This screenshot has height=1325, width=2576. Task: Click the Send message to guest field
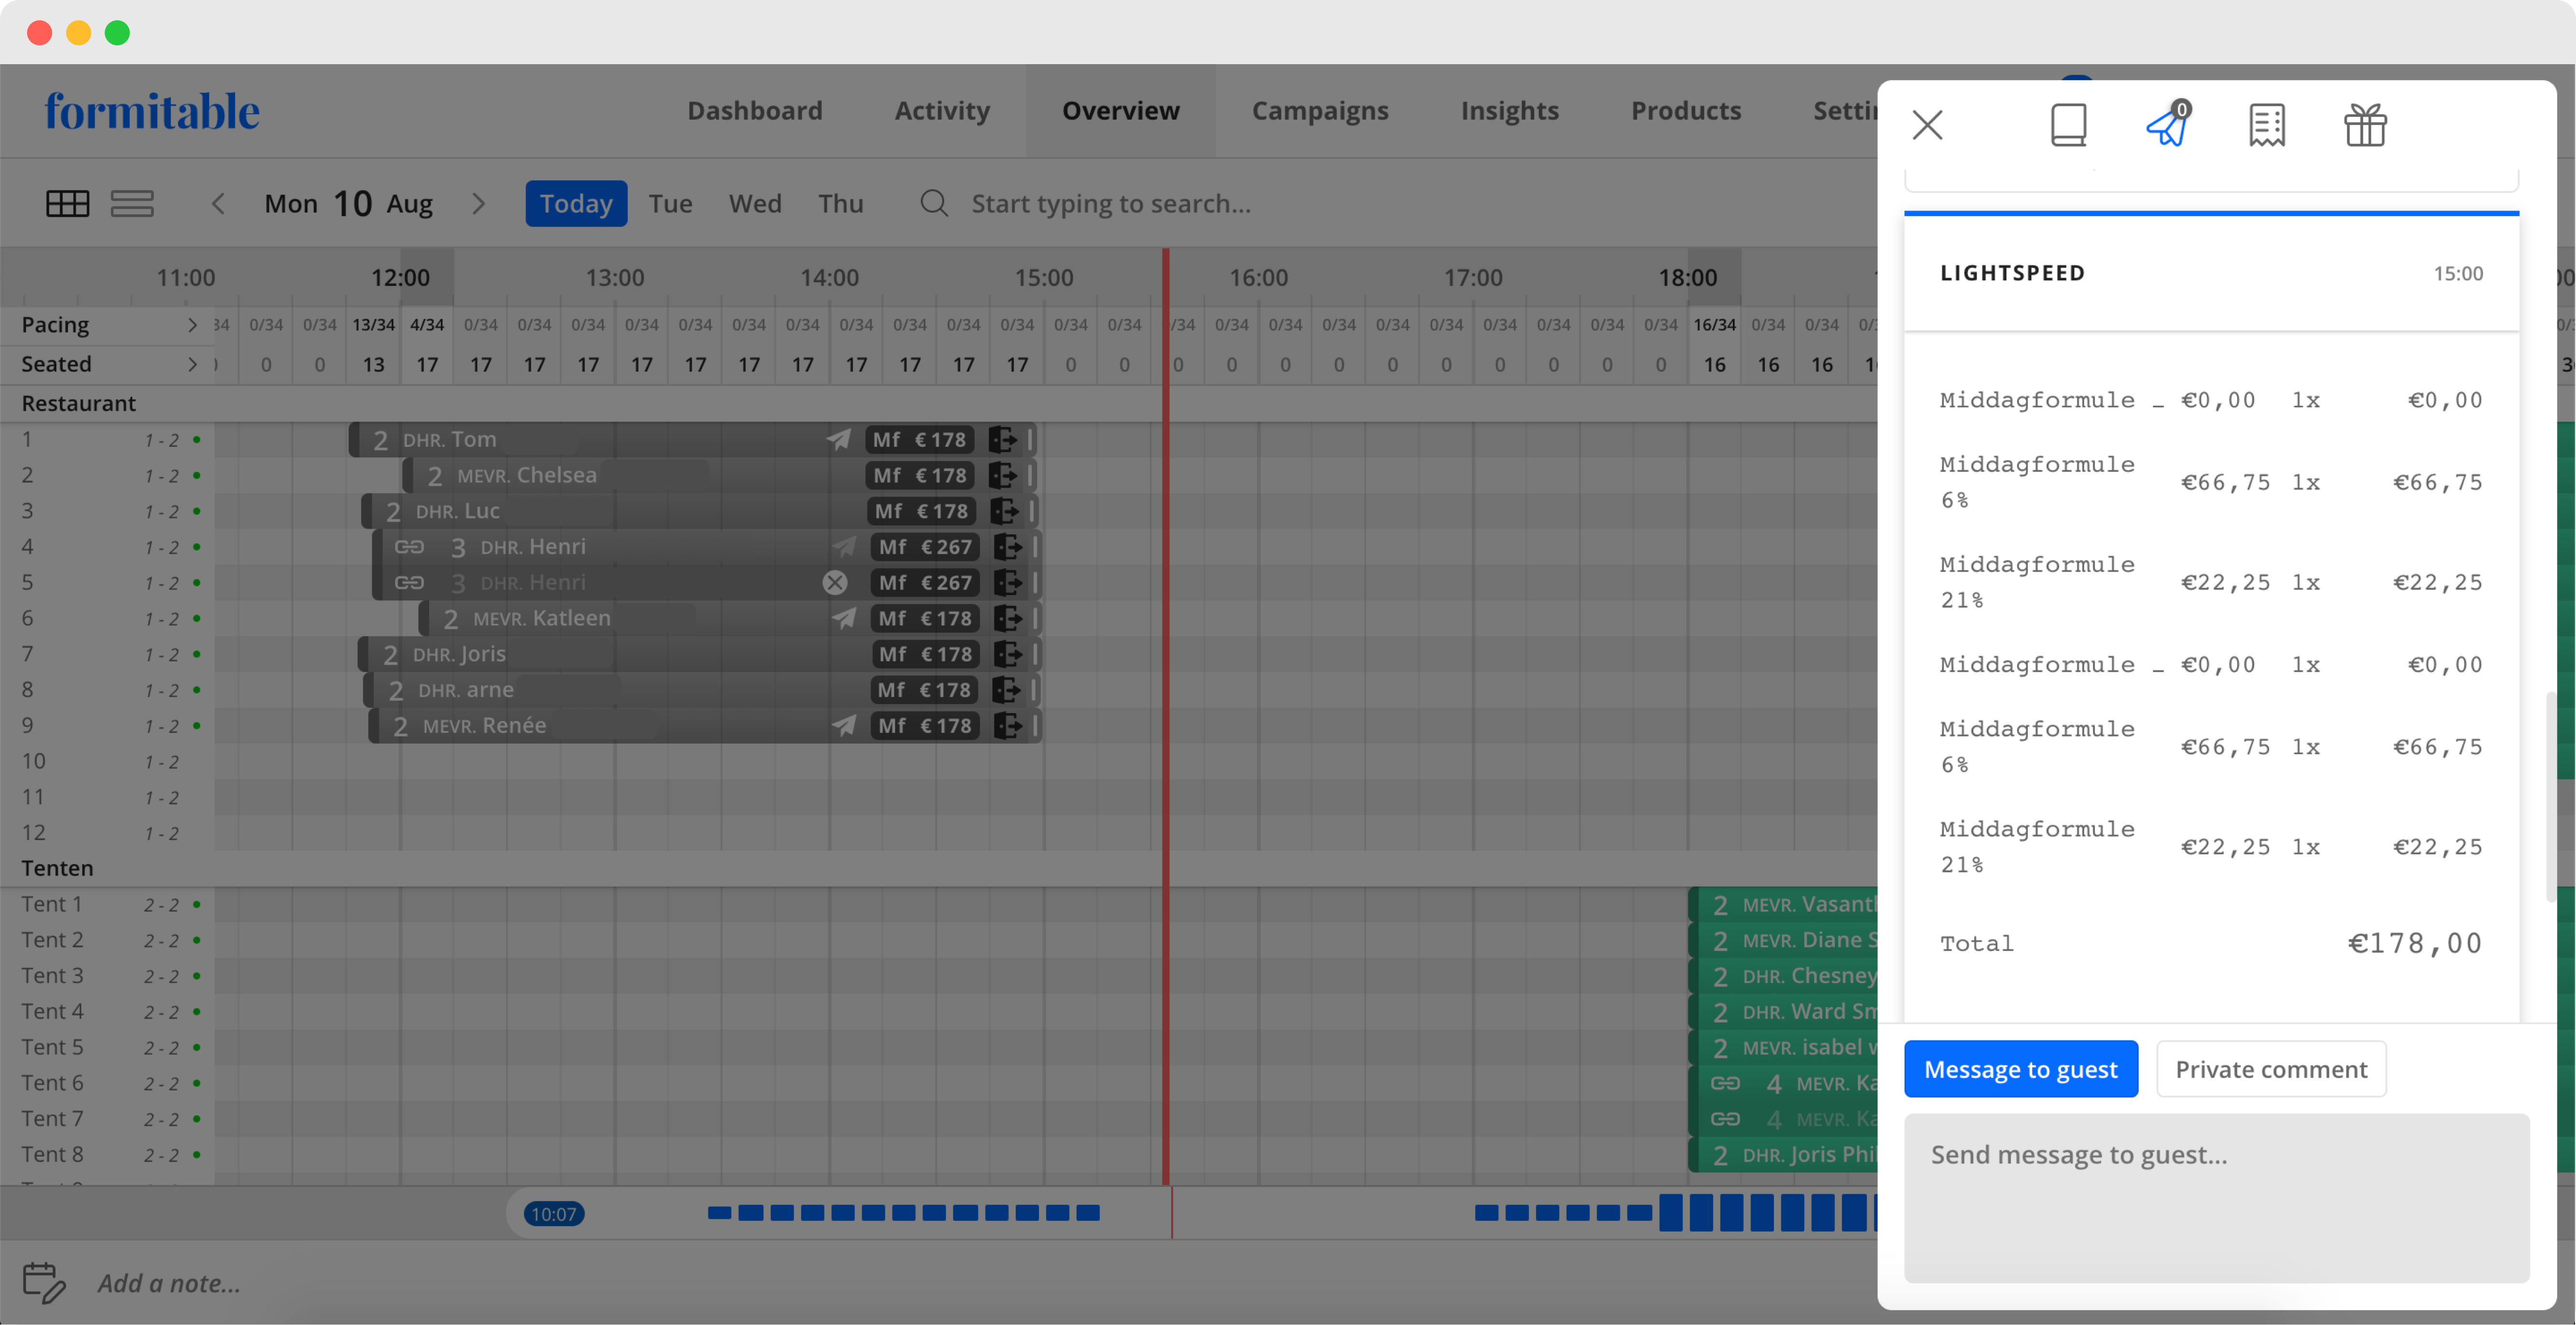(2216, 1198)
